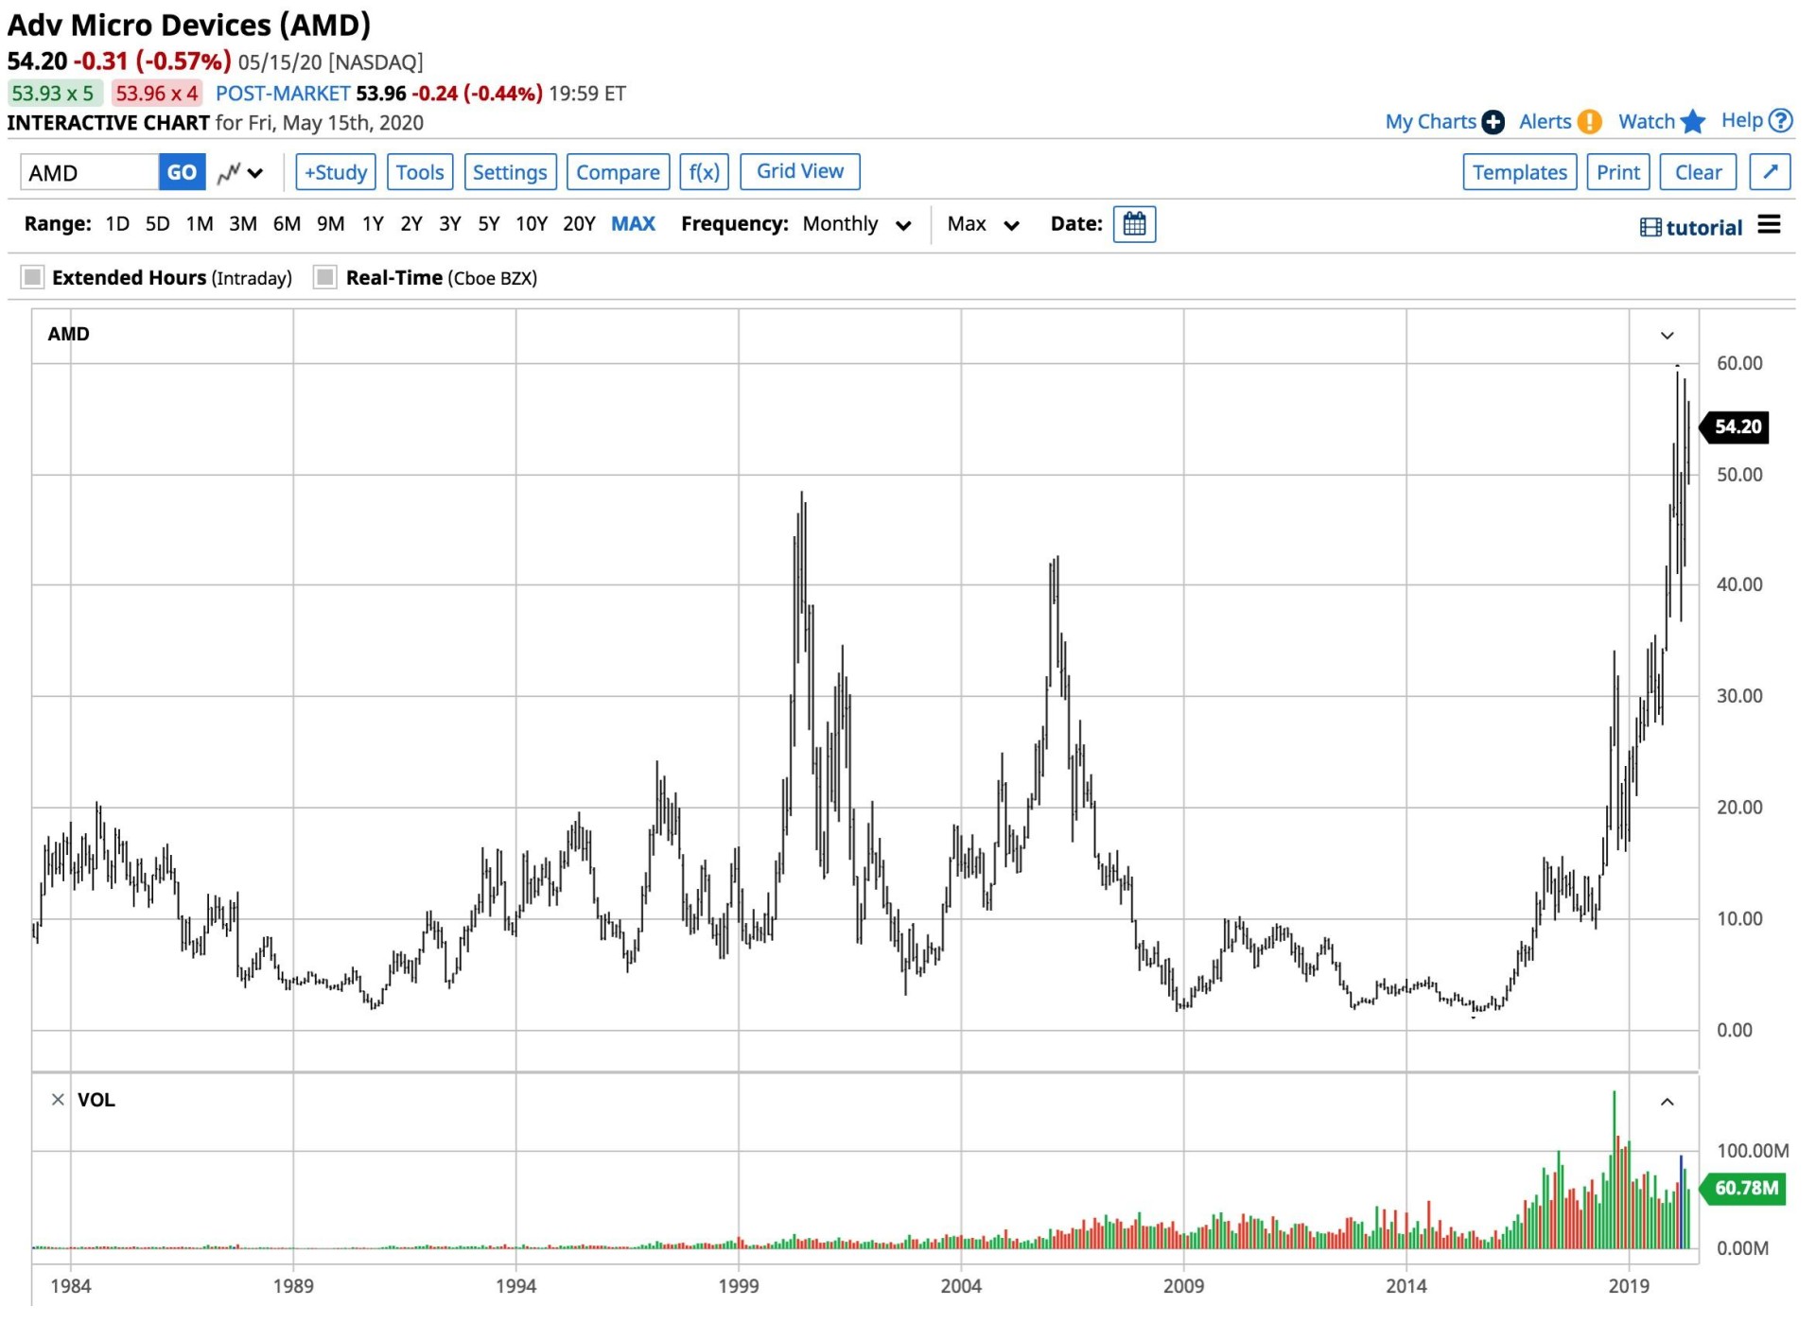Select the 3M range

[x=243, y=224]
